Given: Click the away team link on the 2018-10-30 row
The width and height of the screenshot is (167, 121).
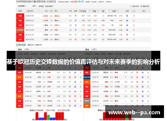Looking at the screenshot, I should (x=57, y=16).
